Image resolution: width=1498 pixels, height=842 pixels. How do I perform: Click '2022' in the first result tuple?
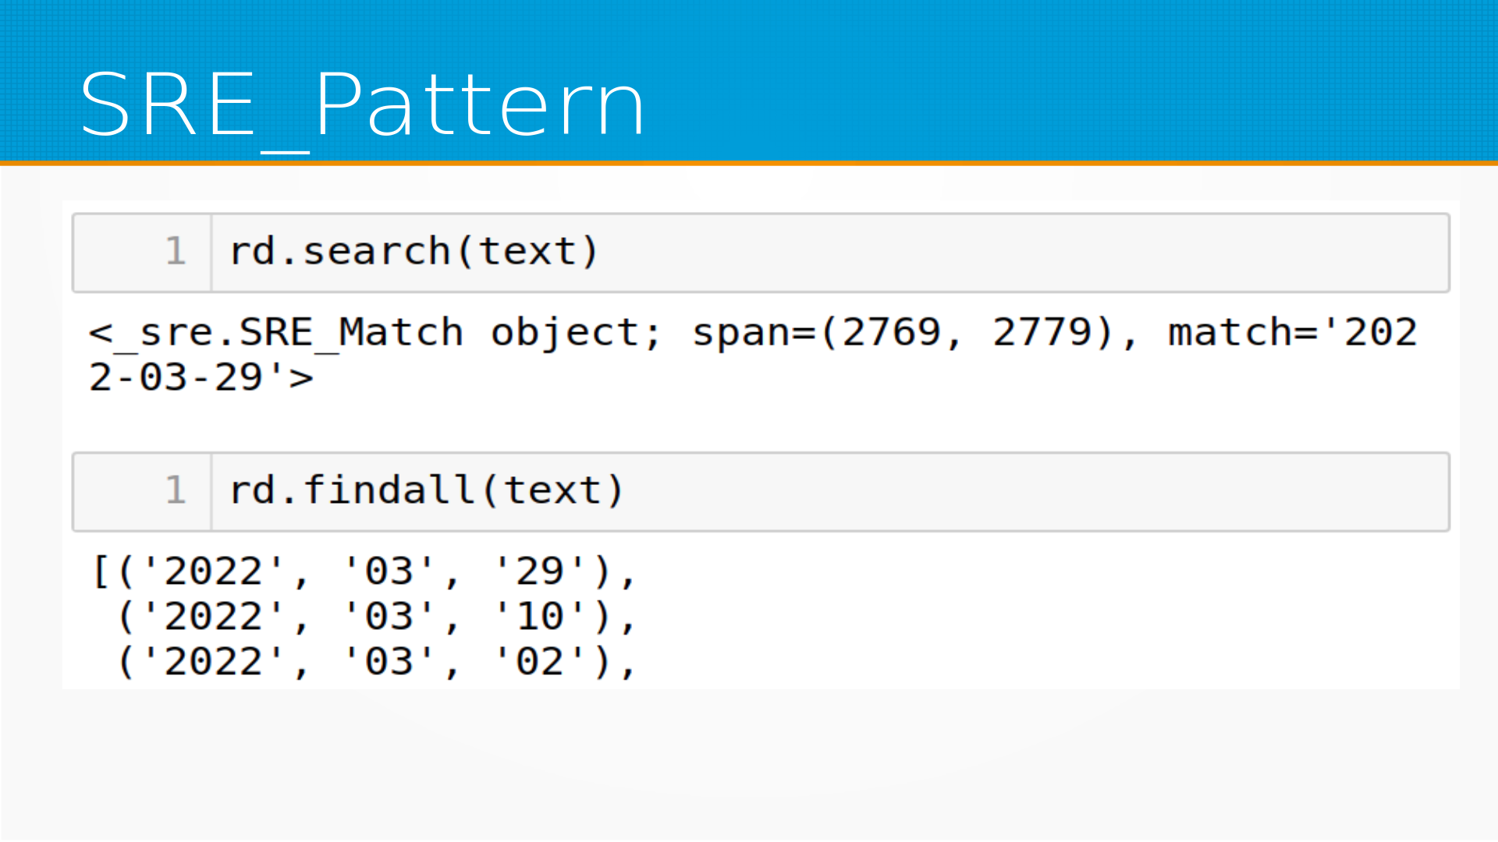(213, 572)
